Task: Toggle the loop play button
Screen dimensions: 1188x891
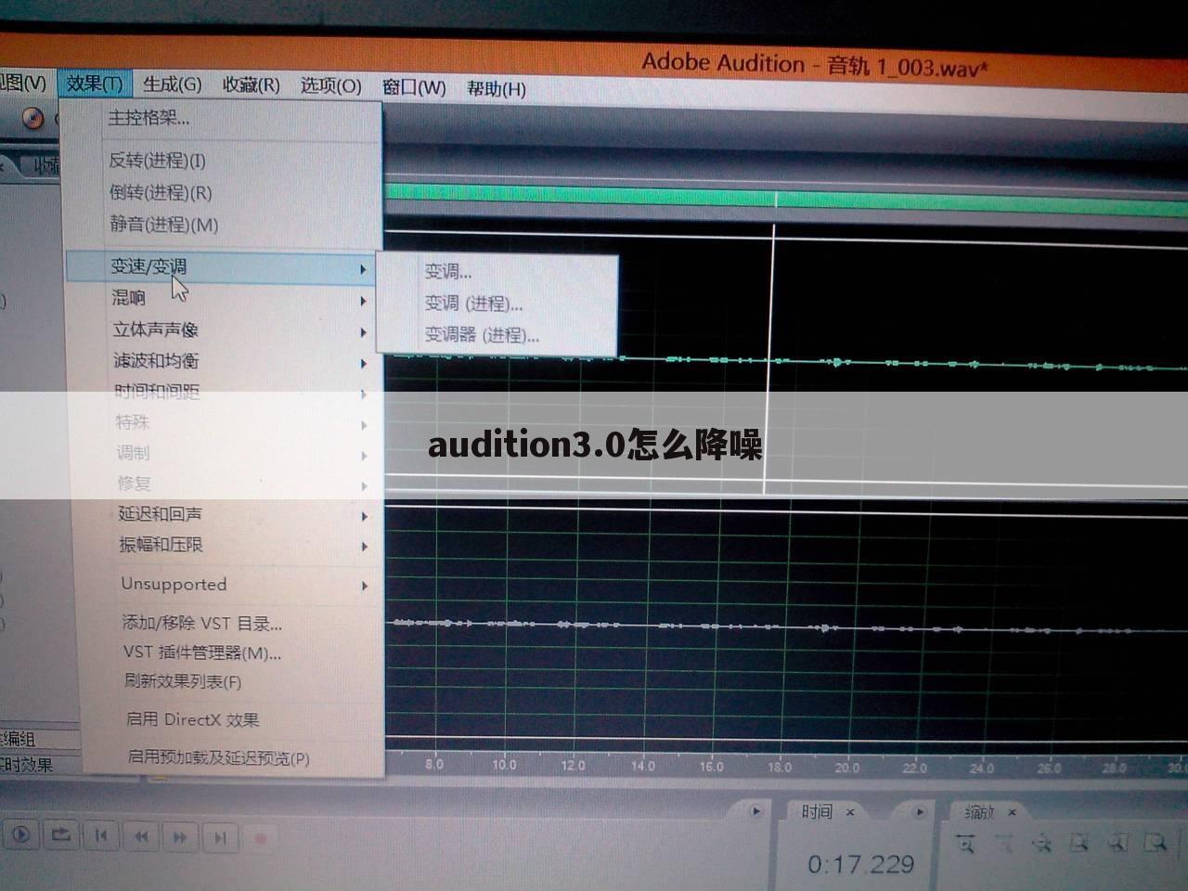Action: click(x=60, y=835)
